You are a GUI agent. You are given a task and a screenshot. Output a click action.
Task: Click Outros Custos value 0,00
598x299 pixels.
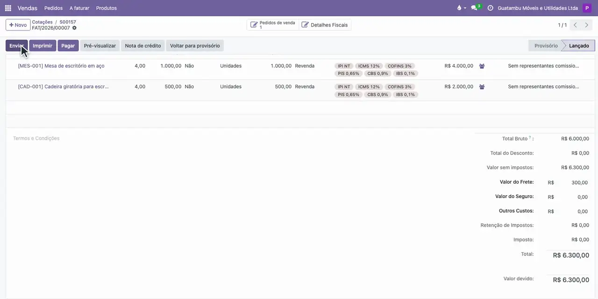click(583, 212)
